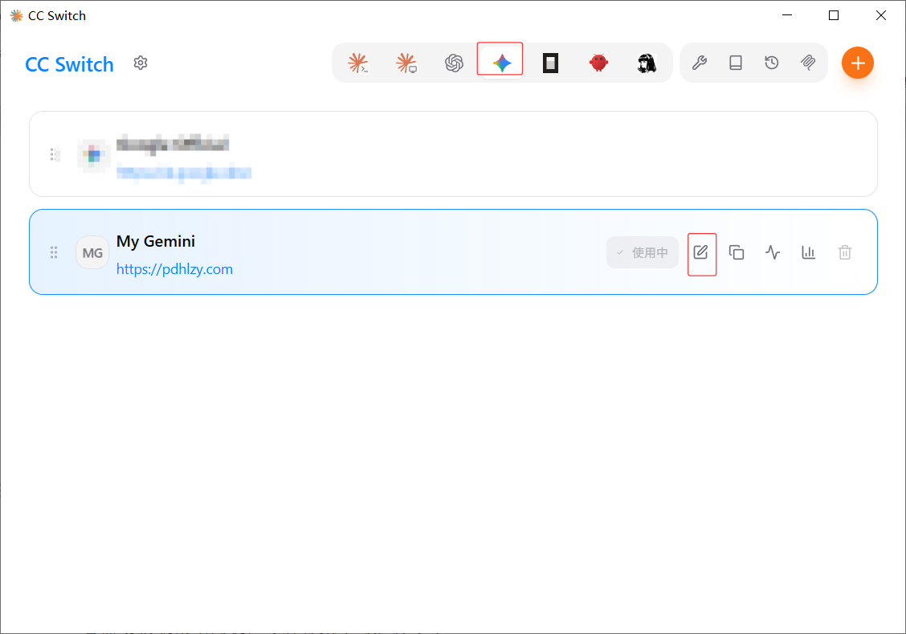Duplicate the My Gemini provider
Viewport: 906px width, 634px height.
(x=737, y=252)
